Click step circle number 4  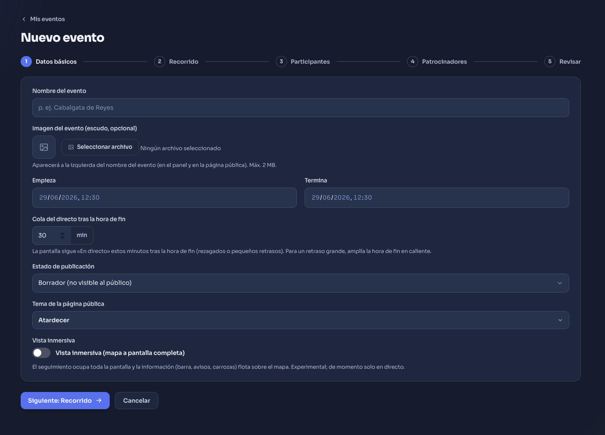coord(413,62)
